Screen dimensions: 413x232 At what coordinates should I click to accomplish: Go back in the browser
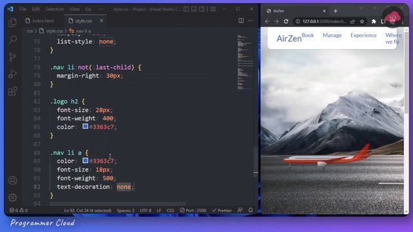(267, 21)
